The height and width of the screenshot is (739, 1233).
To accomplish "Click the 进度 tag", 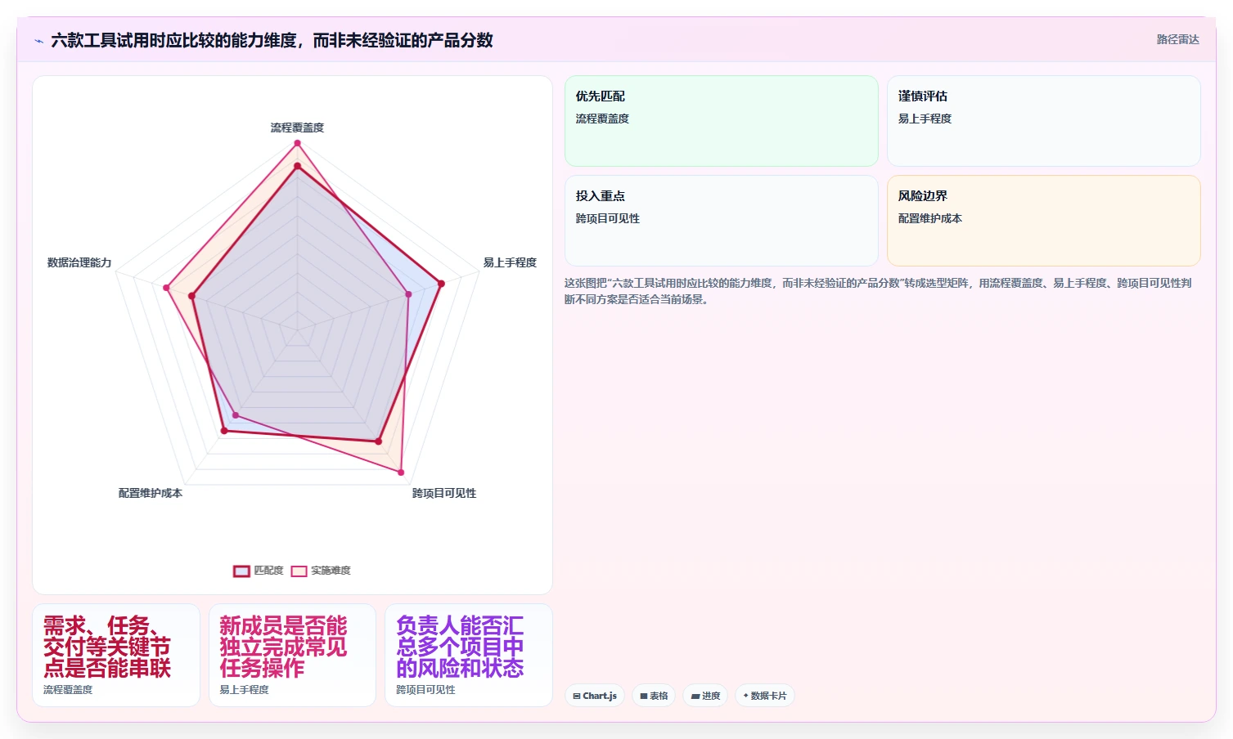I will click(x=705, y=696).
